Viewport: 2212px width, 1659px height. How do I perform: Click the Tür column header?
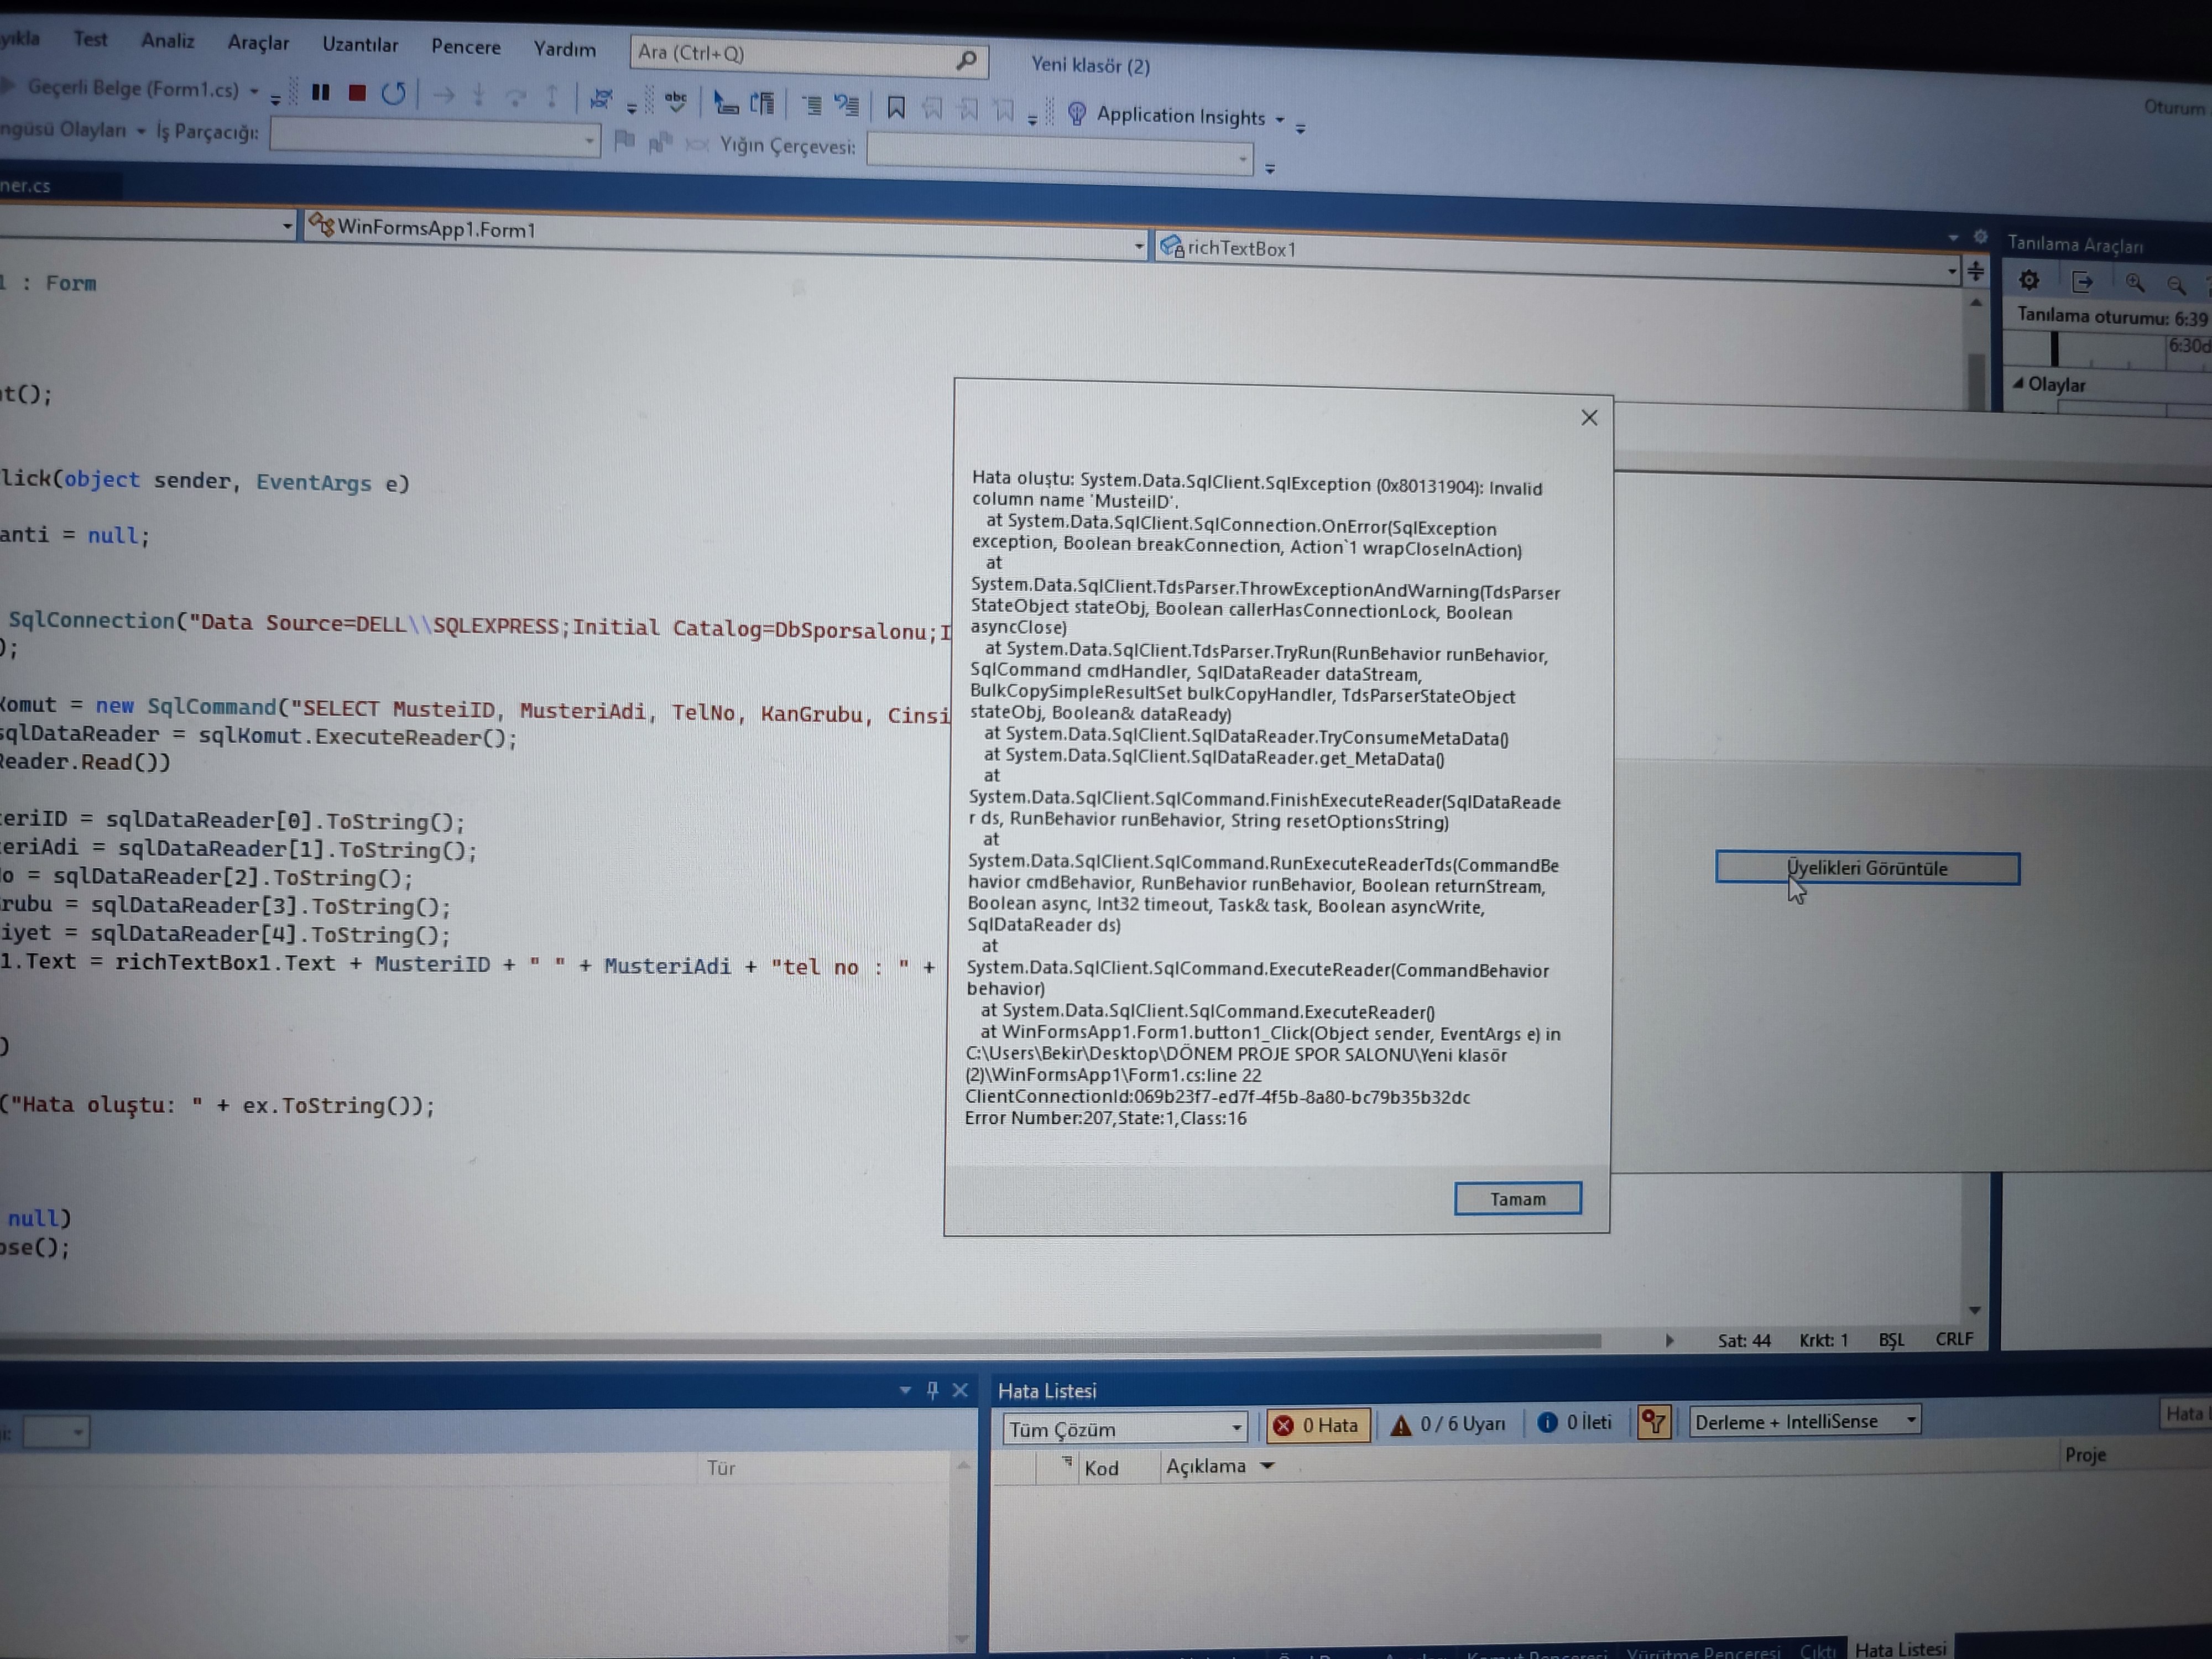(x=721, y=1468)
